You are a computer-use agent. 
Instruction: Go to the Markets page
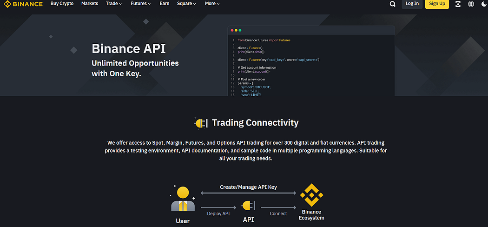tap(90, 4)
